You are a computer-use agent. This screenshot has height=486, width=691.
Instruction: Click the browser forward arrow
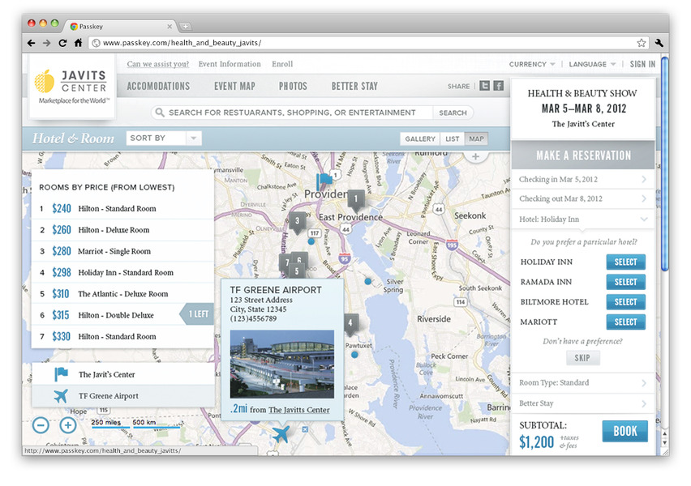point(47,43)
